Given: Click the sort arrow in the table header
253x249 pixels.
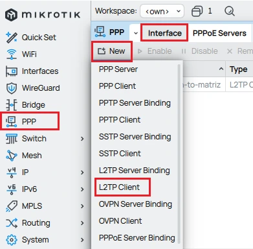Looking at the screenshot, I should tap(221, 69).
